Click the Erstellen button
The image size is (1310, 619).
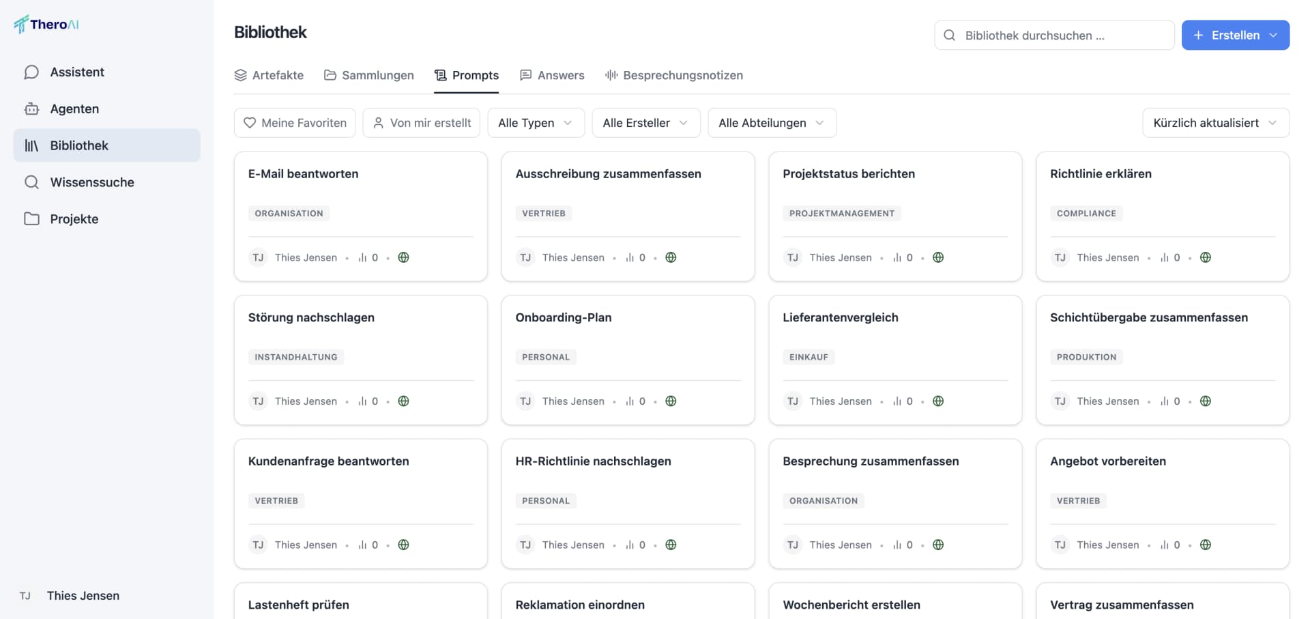1235,35
